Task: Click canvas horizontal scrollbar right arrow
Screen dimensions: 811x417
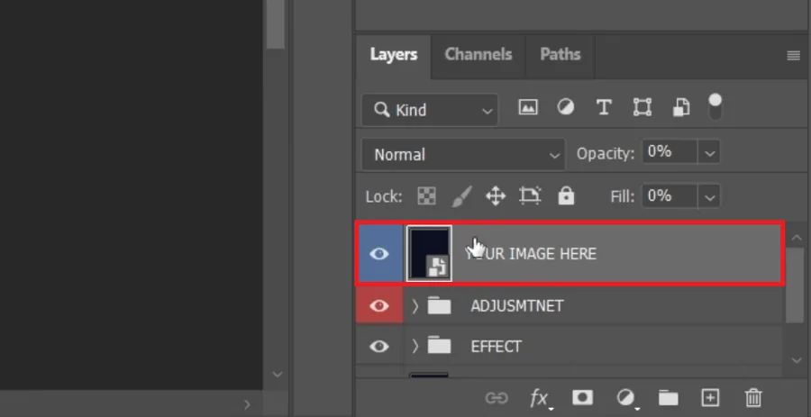Action: click(x=247, y=404)
